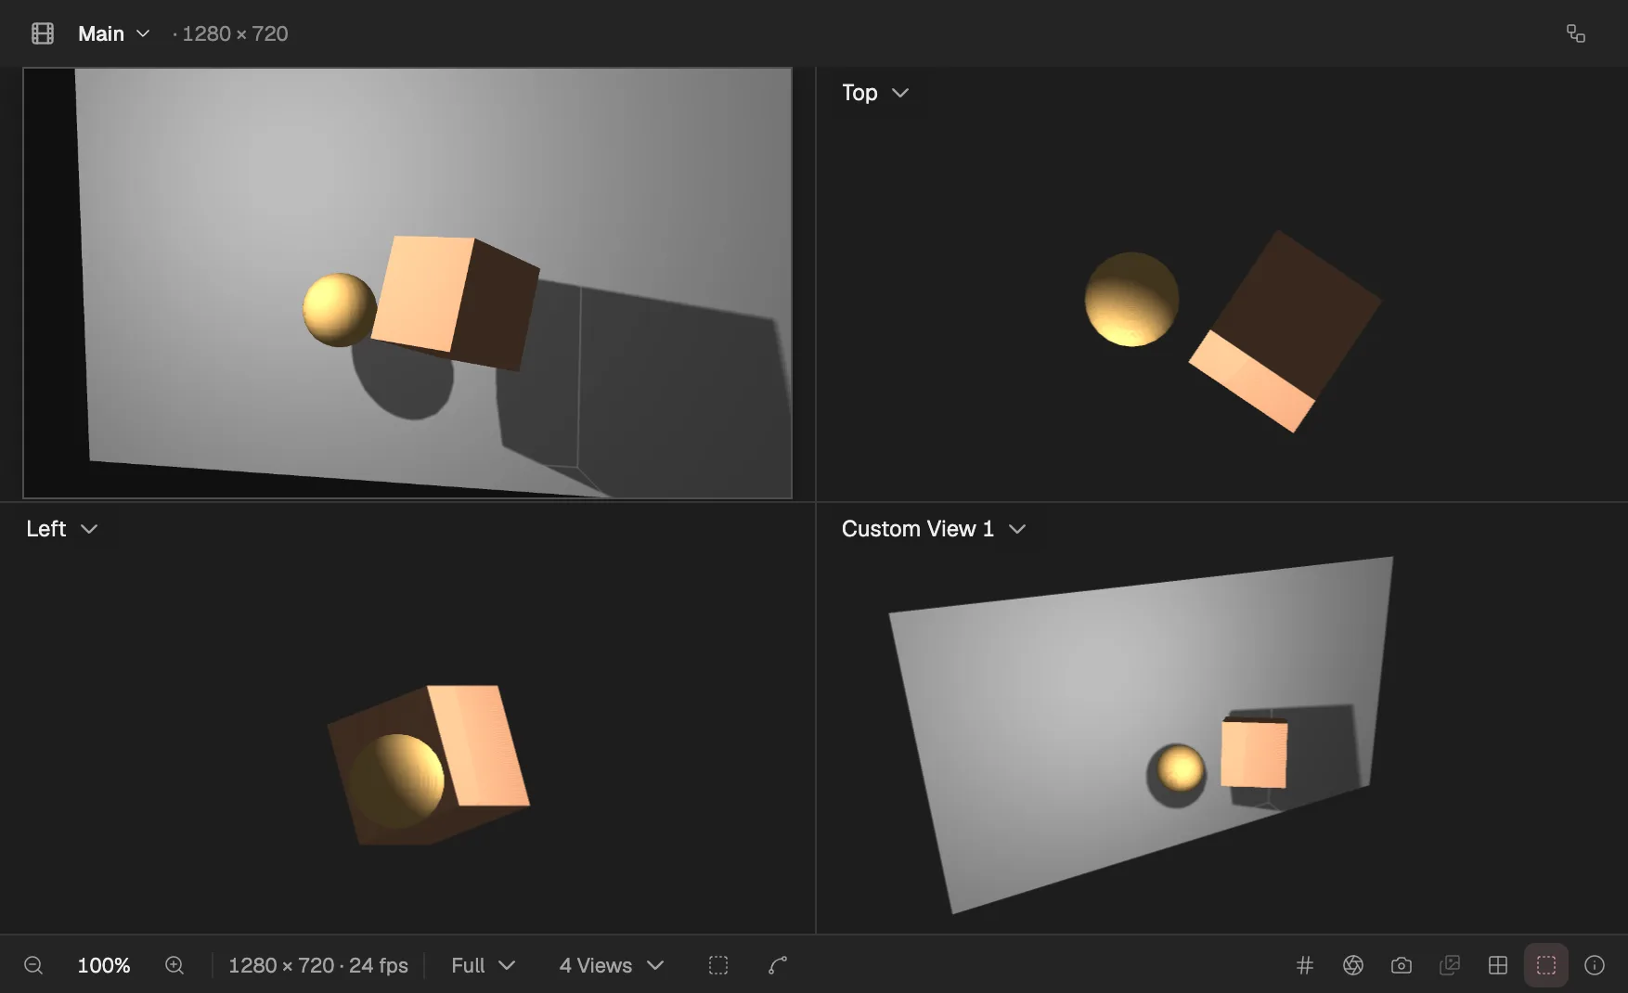Click the 100% zoom value

click(104, 965)
